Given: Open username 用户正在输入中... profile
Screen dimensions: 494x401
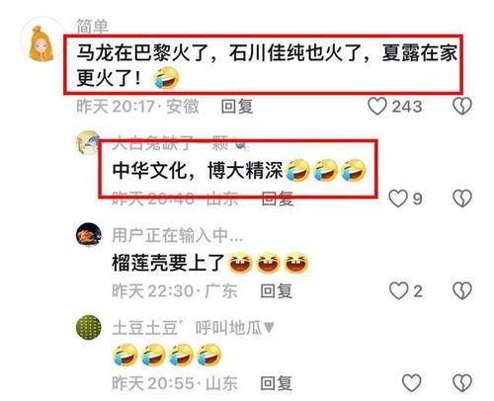Looking at the screenshot, I should (x=178, y=235).
